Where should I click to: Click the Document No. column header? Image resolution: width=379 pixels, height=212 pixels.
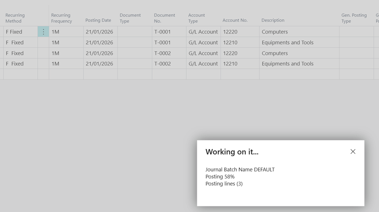pos(165,18)
